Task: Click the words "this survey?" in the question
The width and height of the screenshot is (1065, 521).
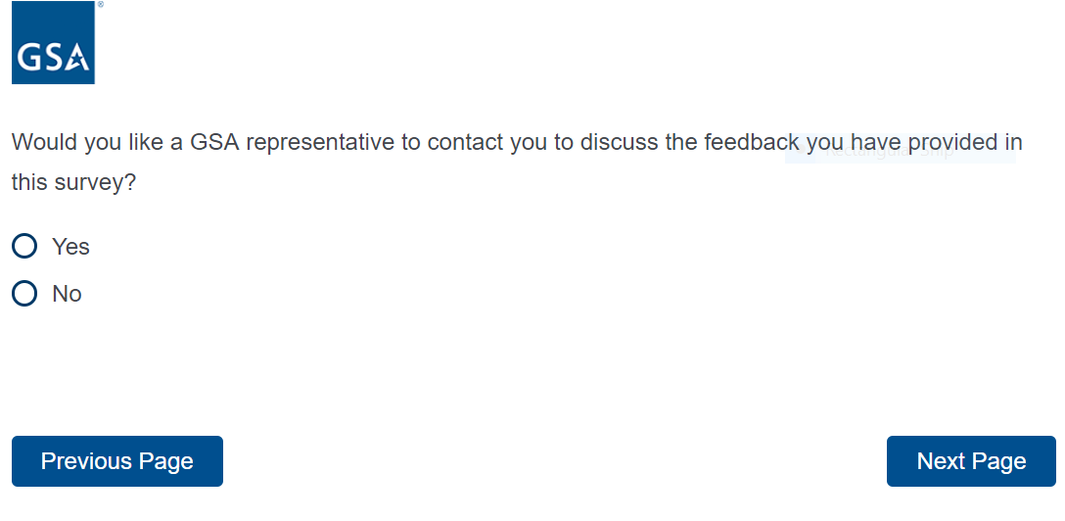Action: coord(73,183)
